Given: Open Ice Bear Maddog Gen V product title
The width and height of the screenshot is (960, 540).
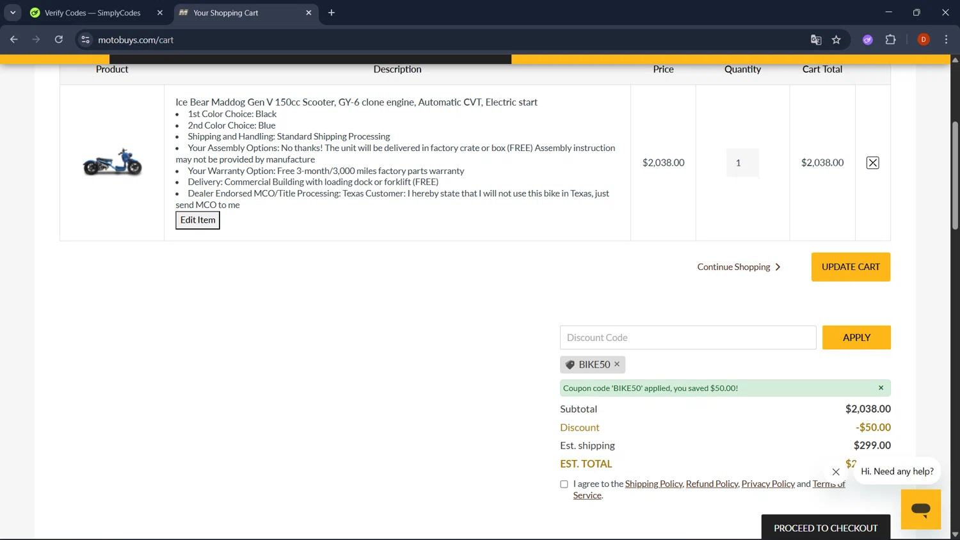Looking at the screenshot, I should tap(356, 102).
